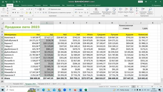Add a new sheet

tap(64, 84)
